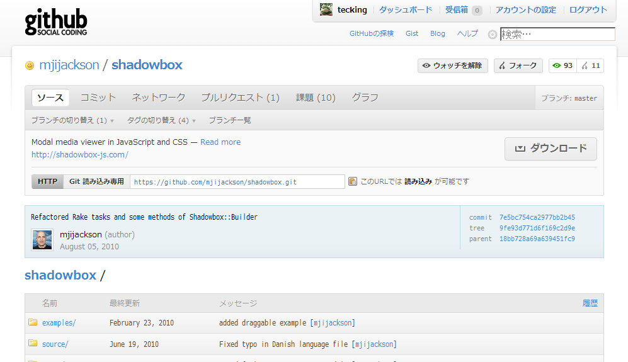Open the source/ directory link

[55, 344]
